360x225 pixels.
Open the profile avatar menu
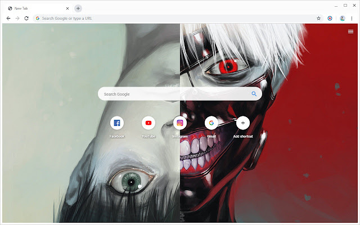343,18
